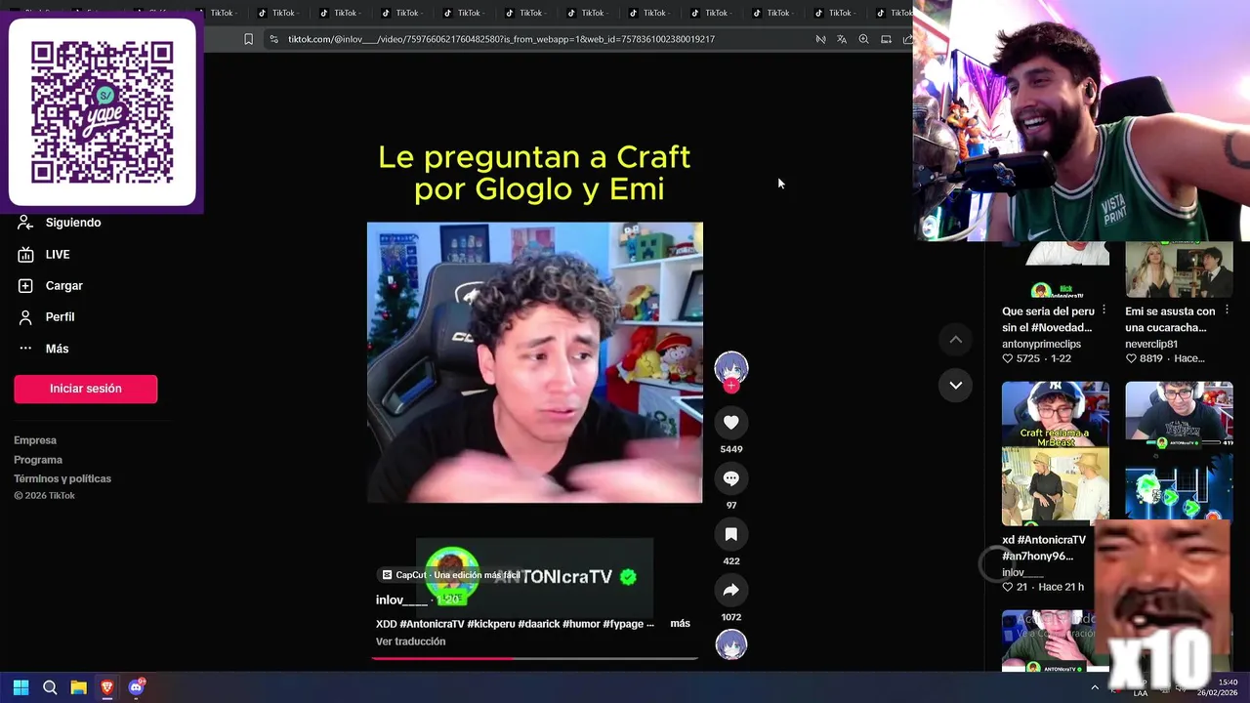
Task: Seek using the red video progress bar
Action: coord(534,658)
